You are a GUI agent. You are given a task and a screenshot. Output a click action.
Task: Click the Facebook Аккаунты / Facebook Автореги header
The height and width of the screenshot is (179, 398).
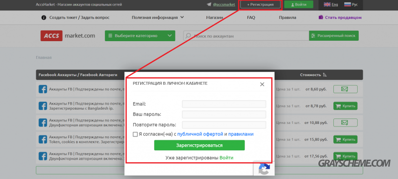coord(78,75)
